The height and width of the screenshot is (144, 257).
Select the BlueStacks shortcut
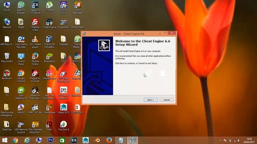tap(49, 58)
